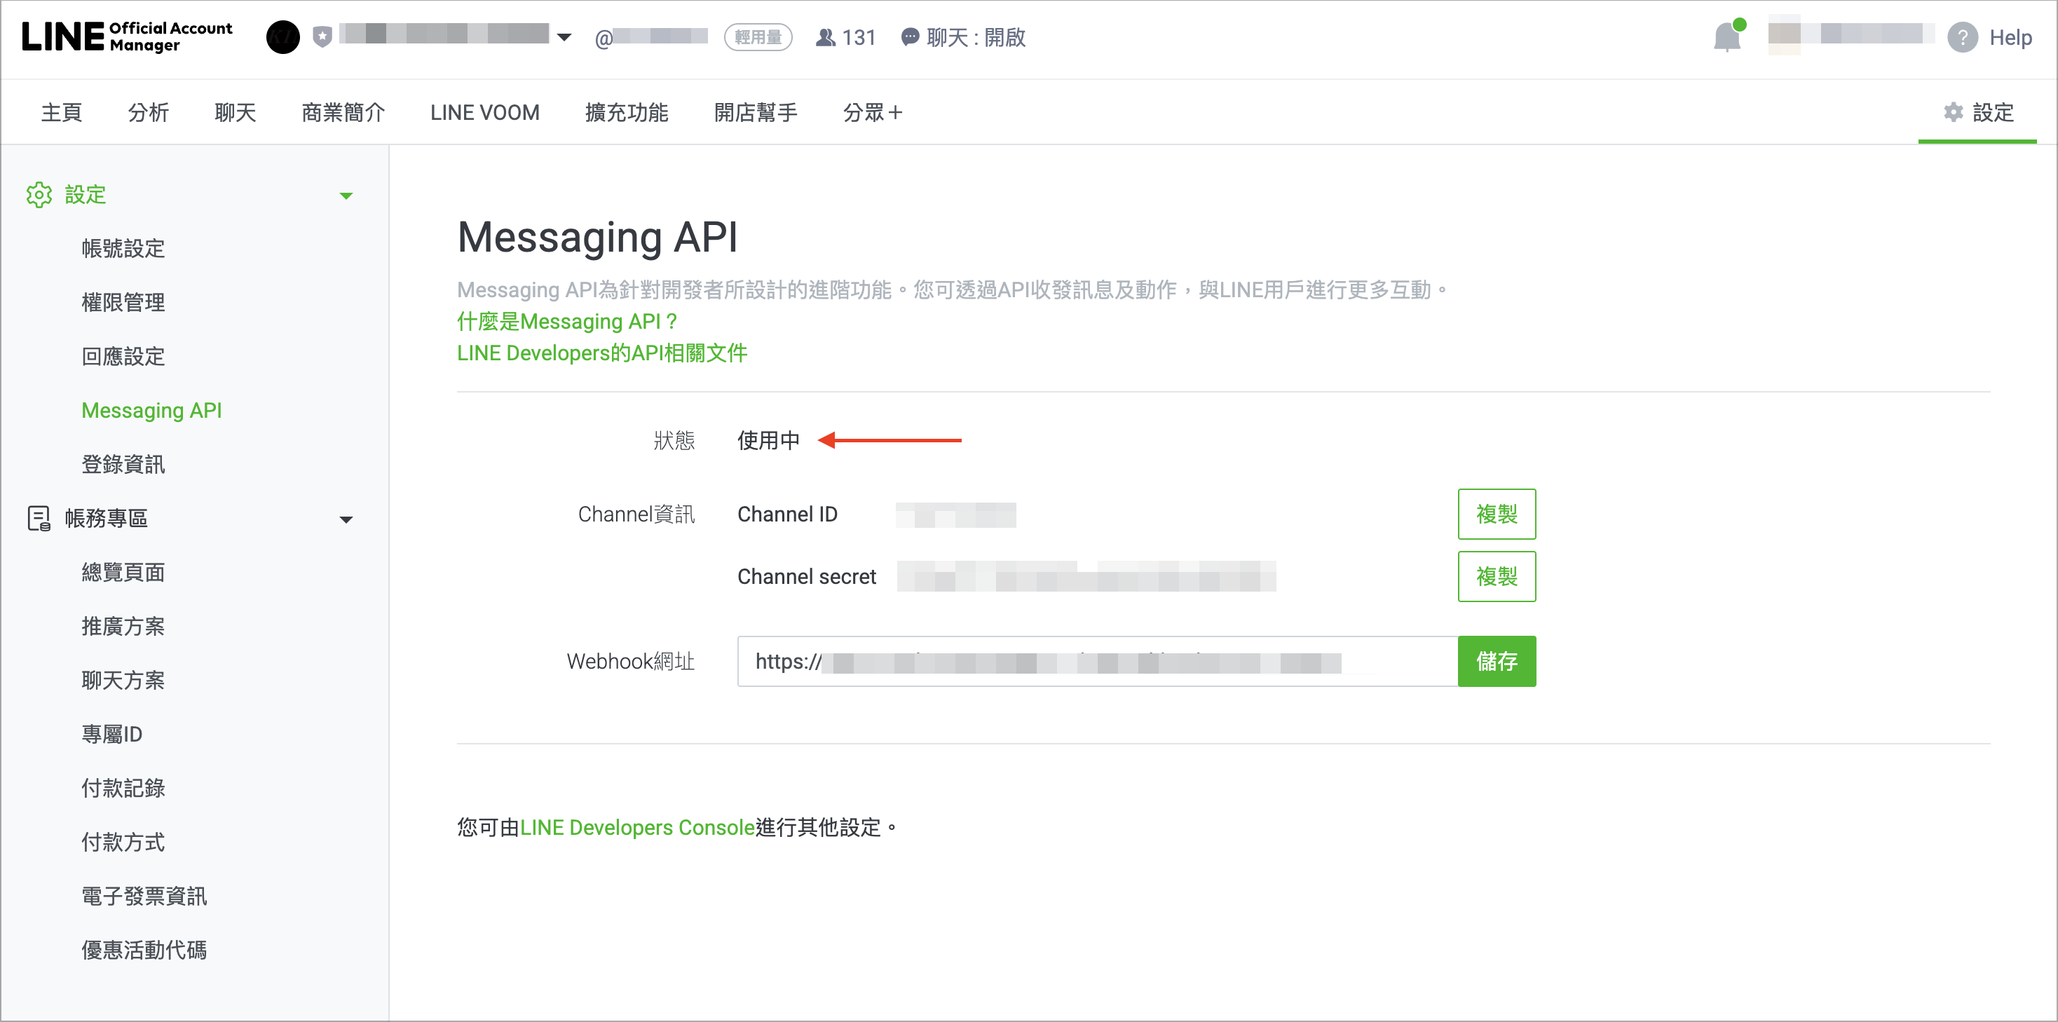Click the friends count icon showing 131
2058x1022 pixels.
[x=825, y=36]
